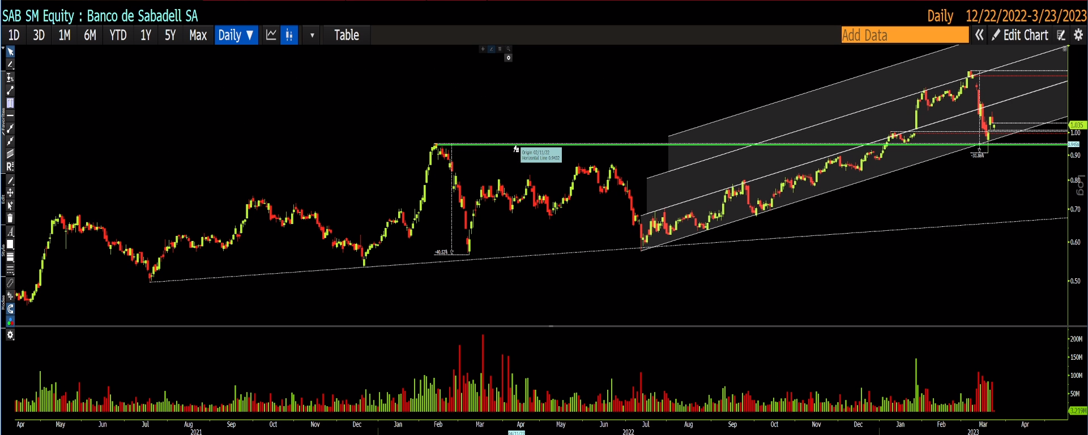The image size is (1088, 435).
Task: Click the SAB SM Equity security title
Action: pos(100,16)
